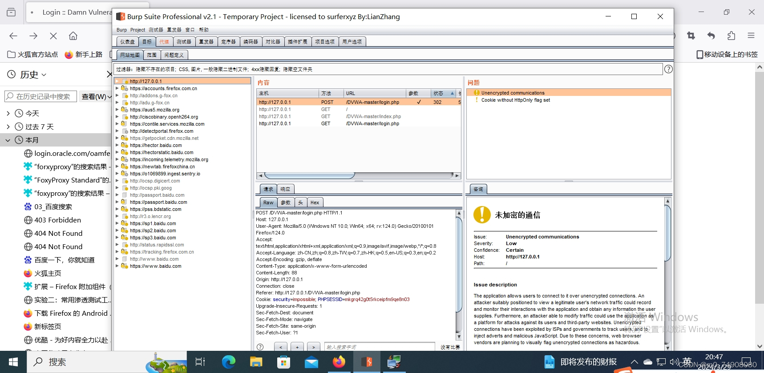
Task: Click the filter bar 过滤器 settings
Action: point(388,69)
